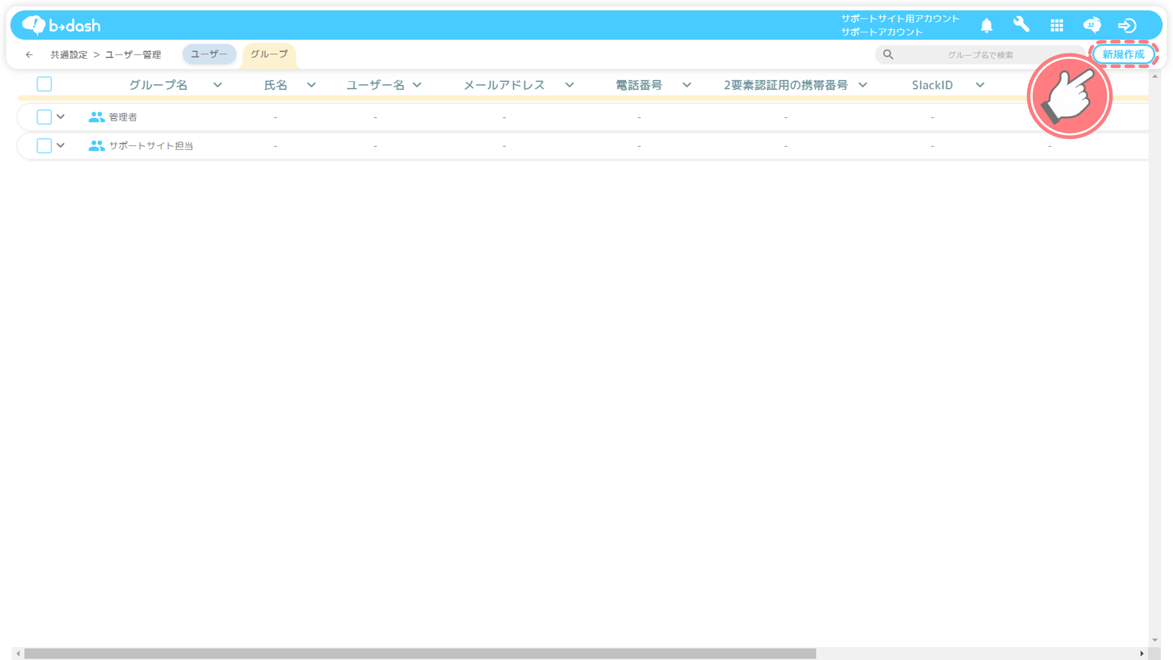The width and height of the screenshot is (1173, 660).
Task: Open the chat support icon in header
Action: [1092, 25]
